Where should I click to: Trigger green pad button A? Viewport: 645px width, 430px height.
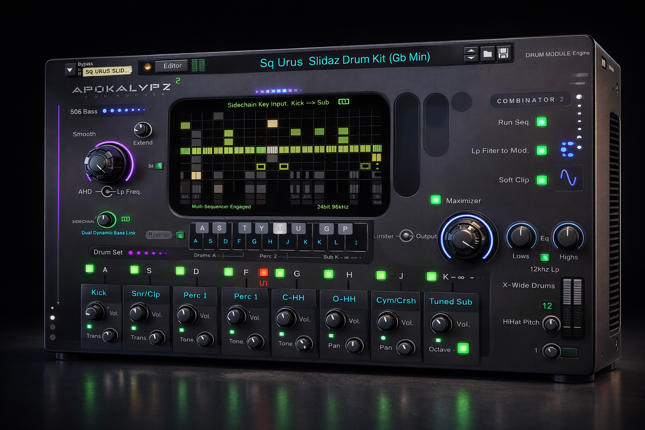point(90,269)
